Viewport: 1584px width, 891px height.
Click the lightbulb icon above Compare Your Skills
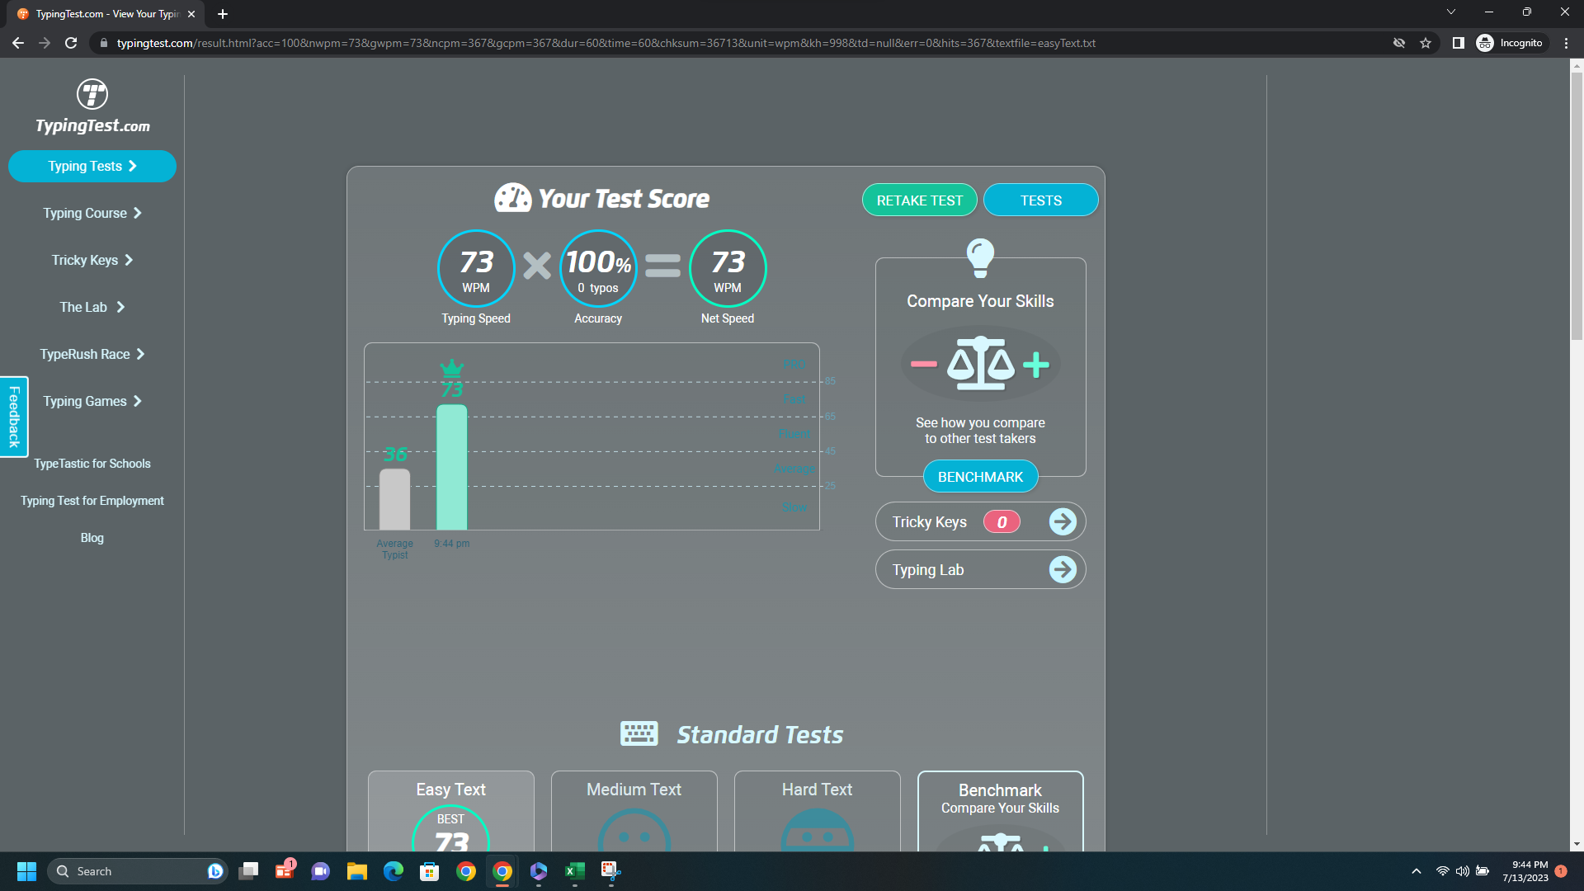pos(980,257)
